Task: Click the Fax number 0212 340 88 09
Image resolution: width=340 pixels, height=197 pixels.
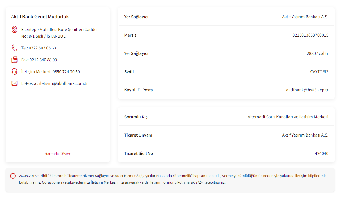Action: (43, 60)
